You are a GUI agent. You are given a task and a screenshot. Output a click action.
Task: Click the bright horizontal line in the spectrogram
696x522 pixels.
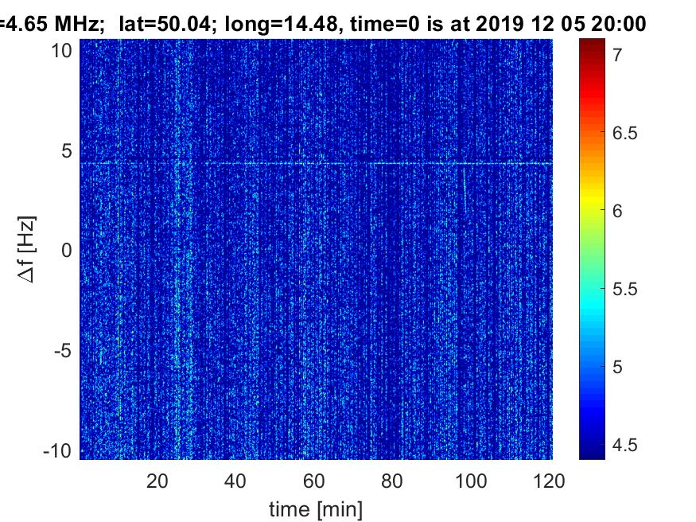click(318, 163)
